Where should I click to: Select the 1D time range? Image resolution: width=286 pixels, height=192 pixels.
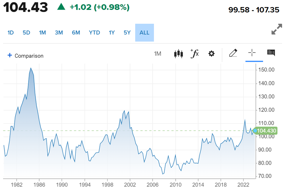pyautogui.click(x=11, y=32)
